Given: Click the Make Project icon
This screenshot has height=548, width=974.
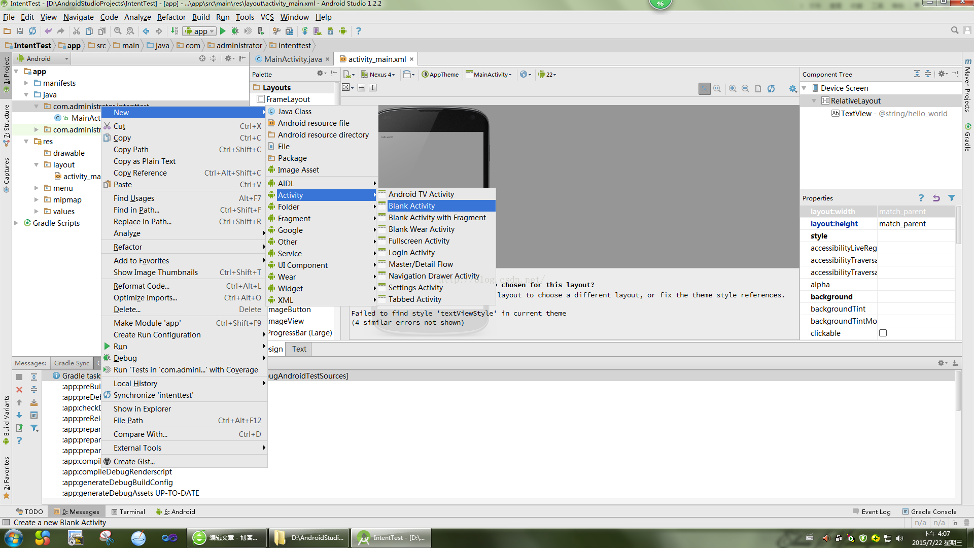Looking at the screenshot, I should 175,31.
